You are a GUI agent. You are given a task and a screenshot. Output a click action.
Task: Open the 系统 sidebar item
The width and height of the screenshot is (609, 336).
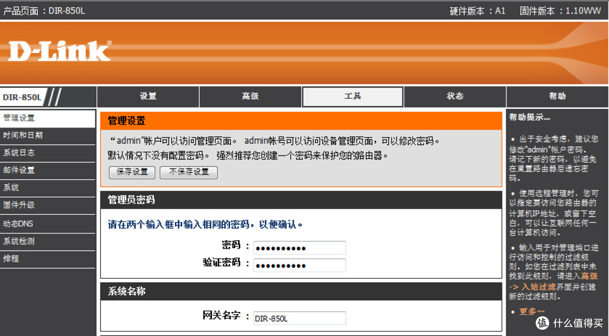click(47, 188)
